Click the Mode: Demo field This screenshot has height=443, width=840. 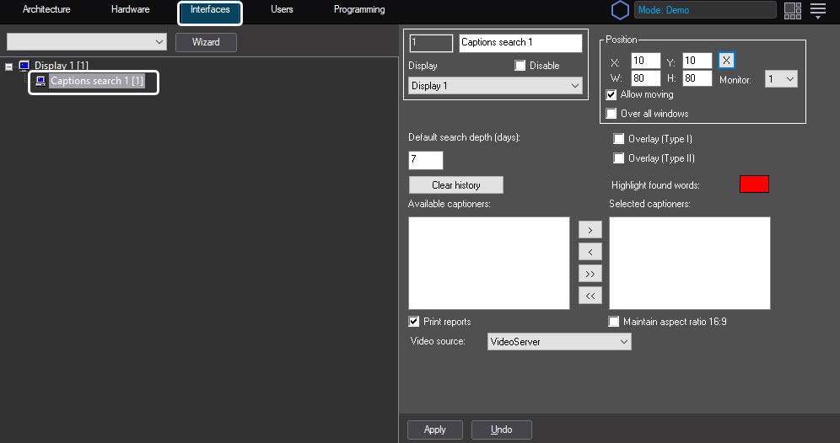click(706, 10)
